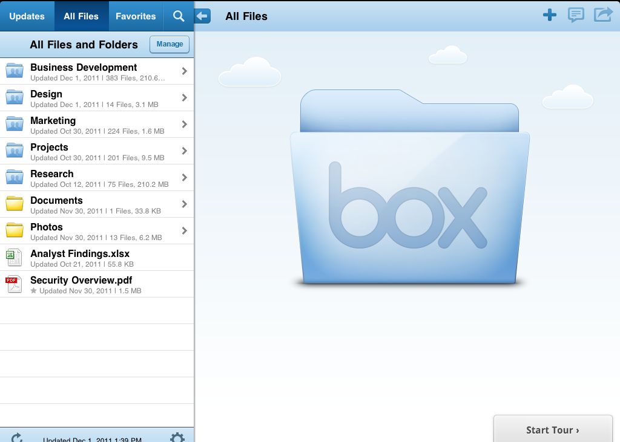Click the Start Tour button
620x442 pixels.
coord(553,429)
